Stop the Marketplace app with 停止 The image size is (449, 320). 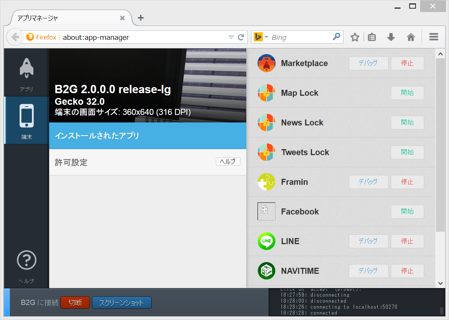(x=407, y=63)
